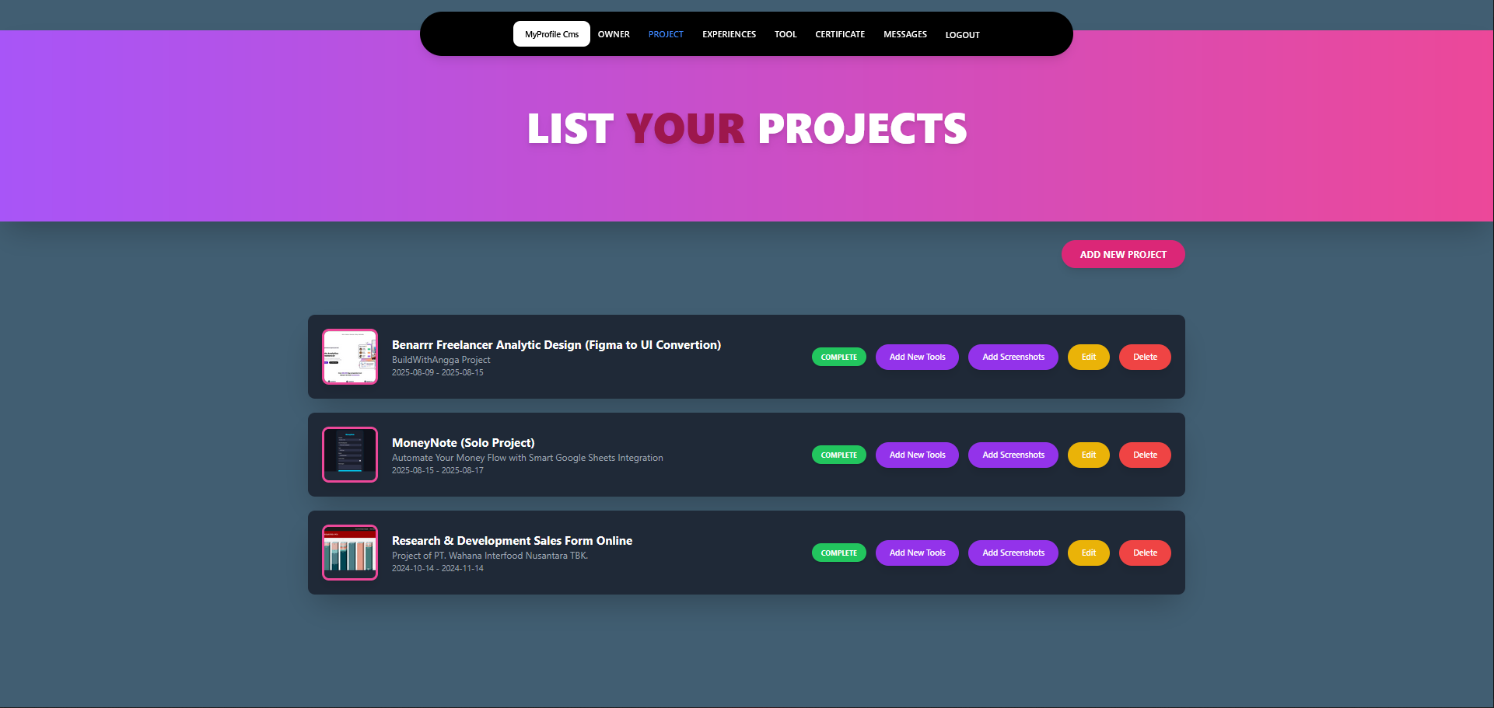Edit the Research & Development Sales Form project

[x=1088, y=553]
